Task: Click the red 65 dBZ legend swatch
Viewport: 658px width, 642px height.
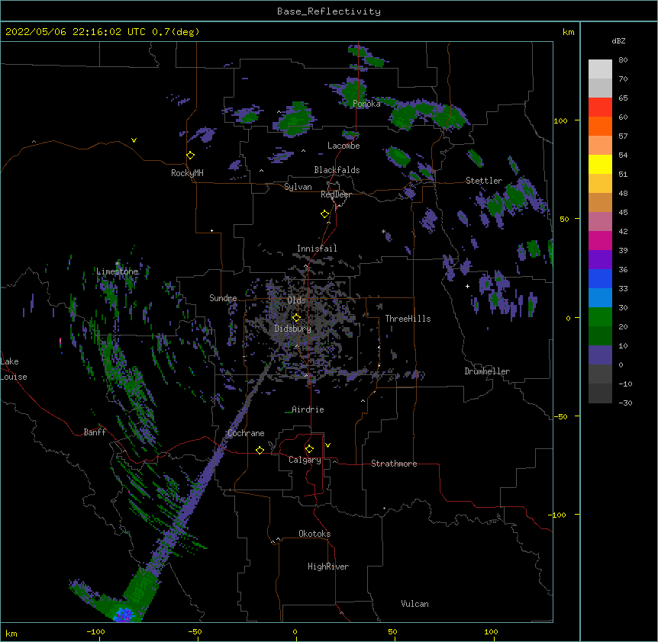Action: [x=600, y=108]
